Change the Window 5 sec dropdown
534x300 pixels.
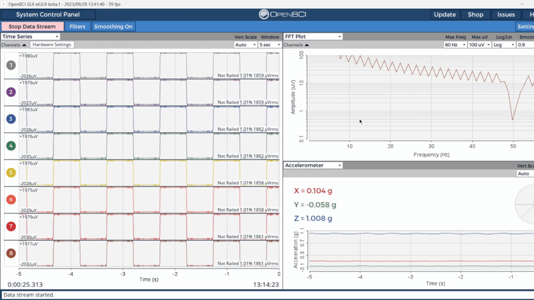[x=270, y=45]
